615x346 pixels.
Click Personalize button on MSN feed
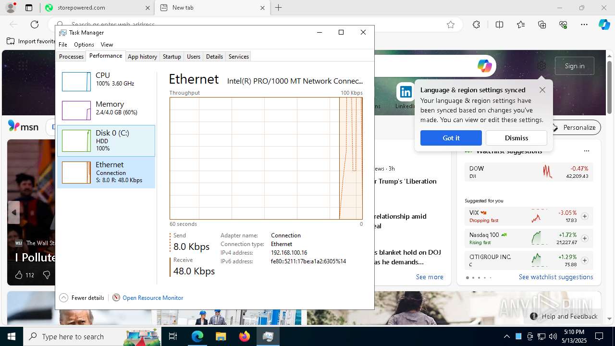[574, 127]
